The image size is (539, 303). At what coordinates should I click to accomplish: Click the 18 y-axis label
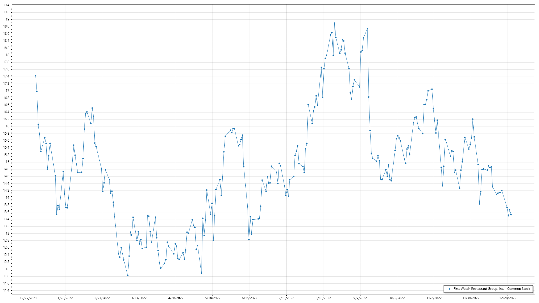(x=7, y=55)
